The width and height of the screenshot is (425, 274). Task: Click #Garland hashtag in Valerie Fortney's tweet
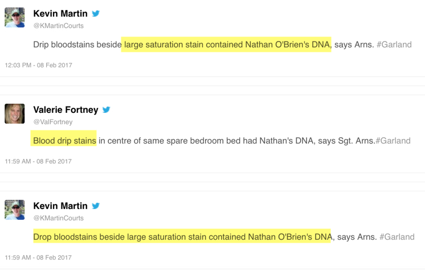click(x=393, y=141)
